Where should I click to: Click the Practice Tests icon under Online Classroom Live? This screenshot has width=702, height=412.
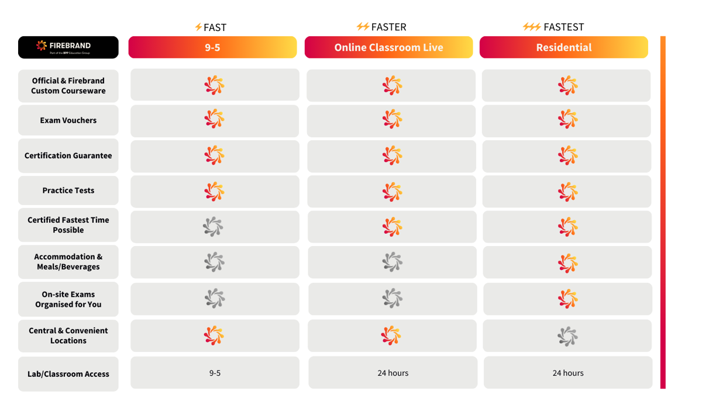[x=392, y=192]
